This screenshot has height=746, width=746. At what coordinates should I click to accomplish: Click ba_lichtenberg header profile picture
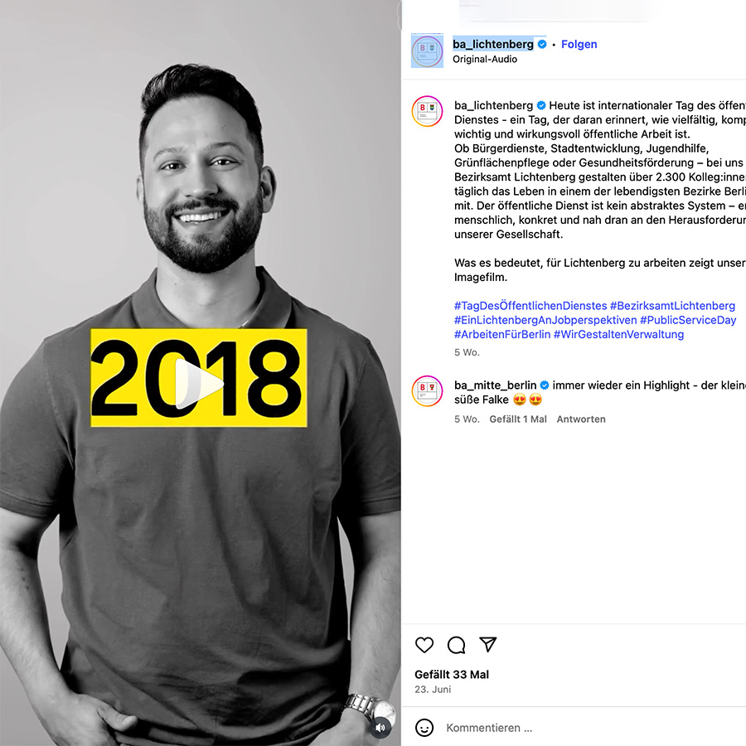(x=427, y=51)
